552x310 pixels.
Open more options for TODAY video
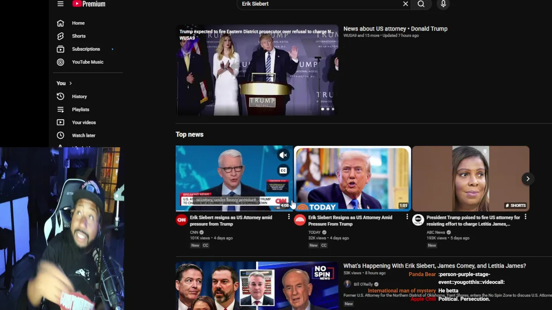[x=407, y=217]
